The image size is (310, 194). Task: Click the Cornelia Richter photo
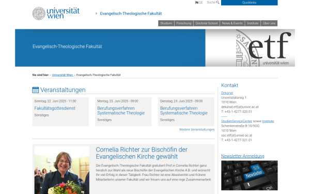tap(62, 170)
